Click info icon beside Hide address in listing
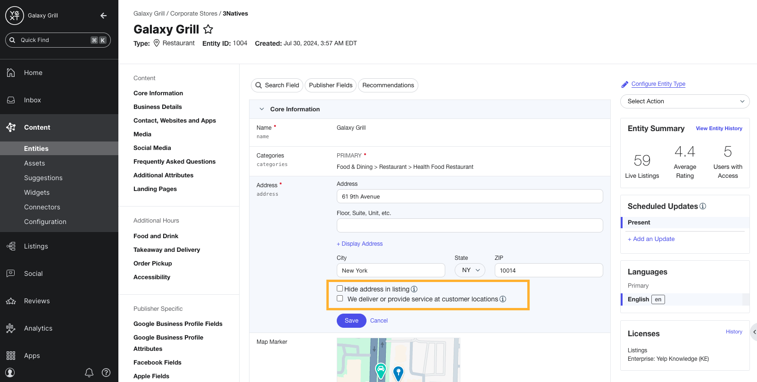The height and width of the screenshot is (382, 757). pyautogui.click(x=414, y=289)
